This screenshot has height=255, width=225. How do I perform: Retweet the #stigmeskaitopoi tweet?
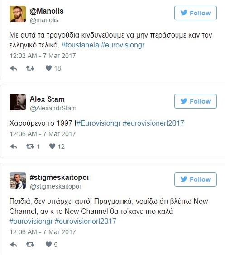pyautogui.click(x=30, y=244)
